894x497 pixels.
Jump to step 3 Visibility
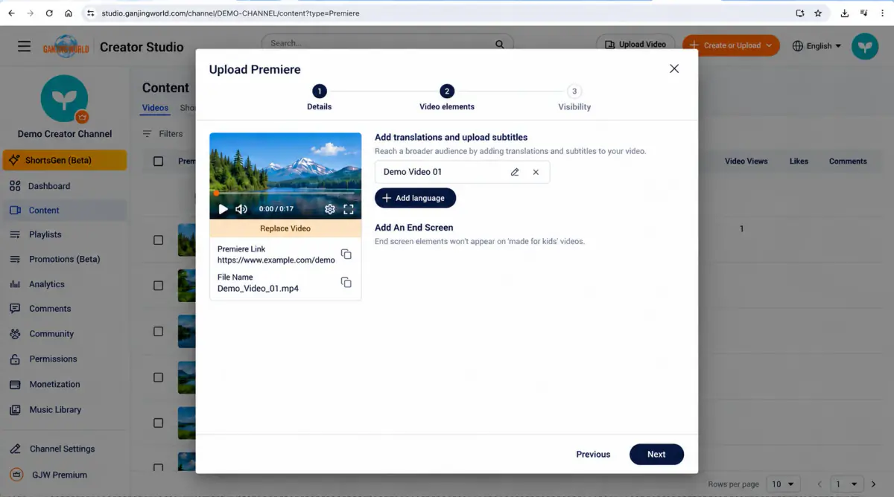(x=574, y=97)
